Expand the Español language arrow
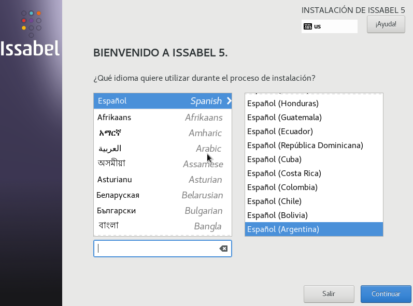Viewport: 413px width, 306px height. tap(229, 101)
